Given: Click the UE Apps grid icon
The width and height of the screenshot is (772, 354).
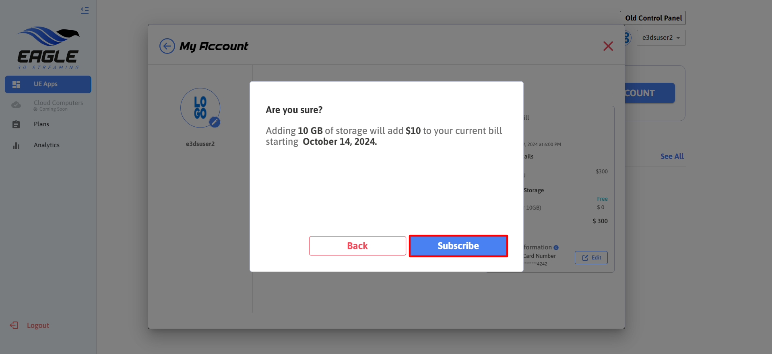Looking at the screenshot, I should click(16, 84).
